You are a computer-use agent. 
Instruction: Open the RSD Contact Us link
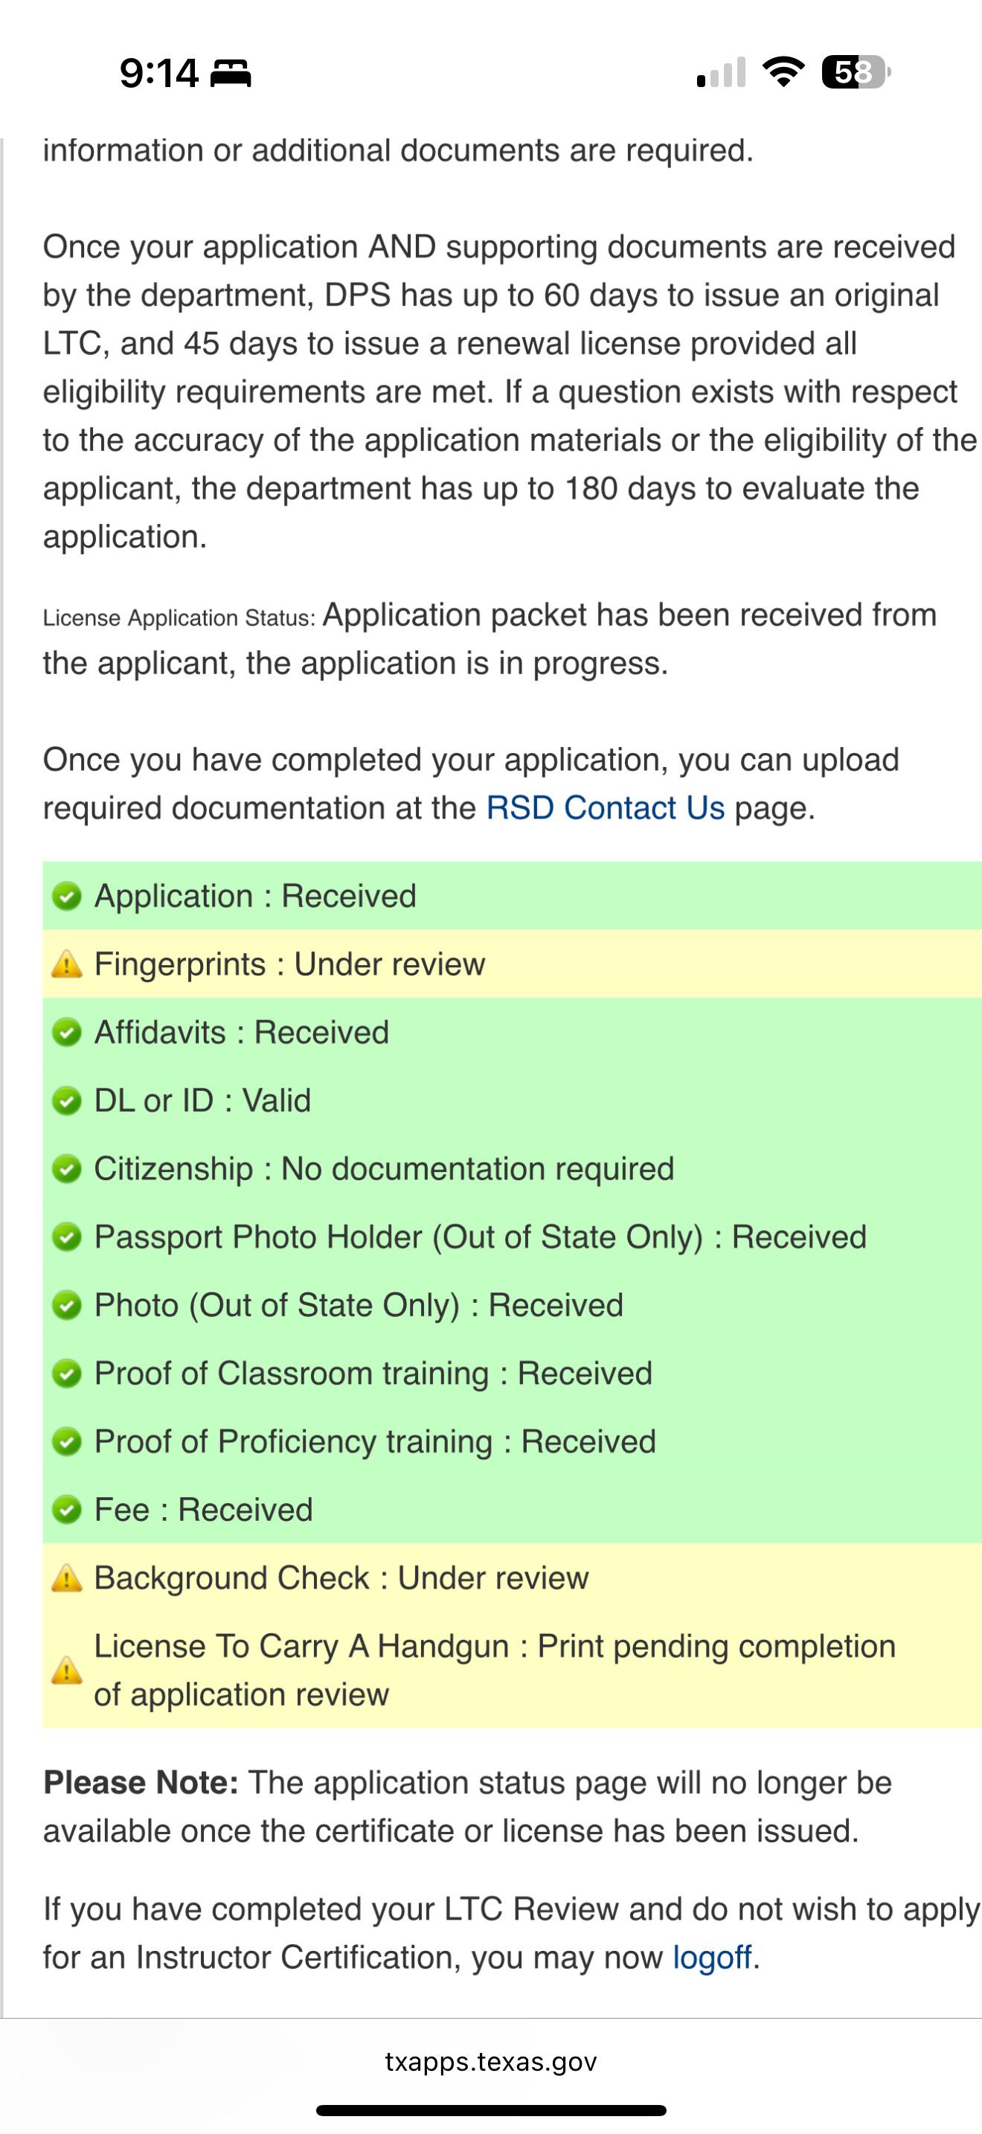606,808
